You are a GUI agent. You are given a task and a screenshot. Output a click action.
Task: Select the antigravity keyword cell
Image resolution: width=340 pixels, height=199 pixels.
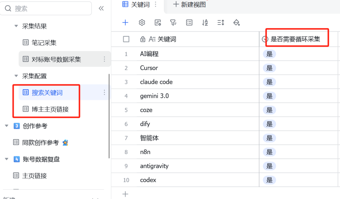click(198, 166)
